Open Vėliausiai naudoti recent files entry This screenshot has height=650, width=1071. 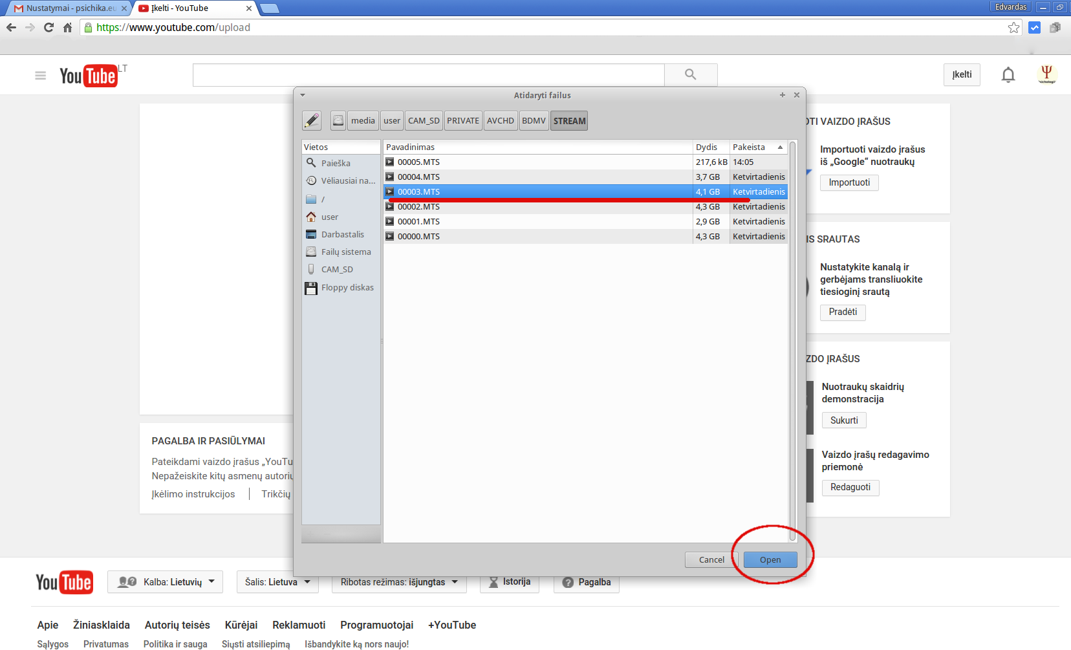point(341,180)
